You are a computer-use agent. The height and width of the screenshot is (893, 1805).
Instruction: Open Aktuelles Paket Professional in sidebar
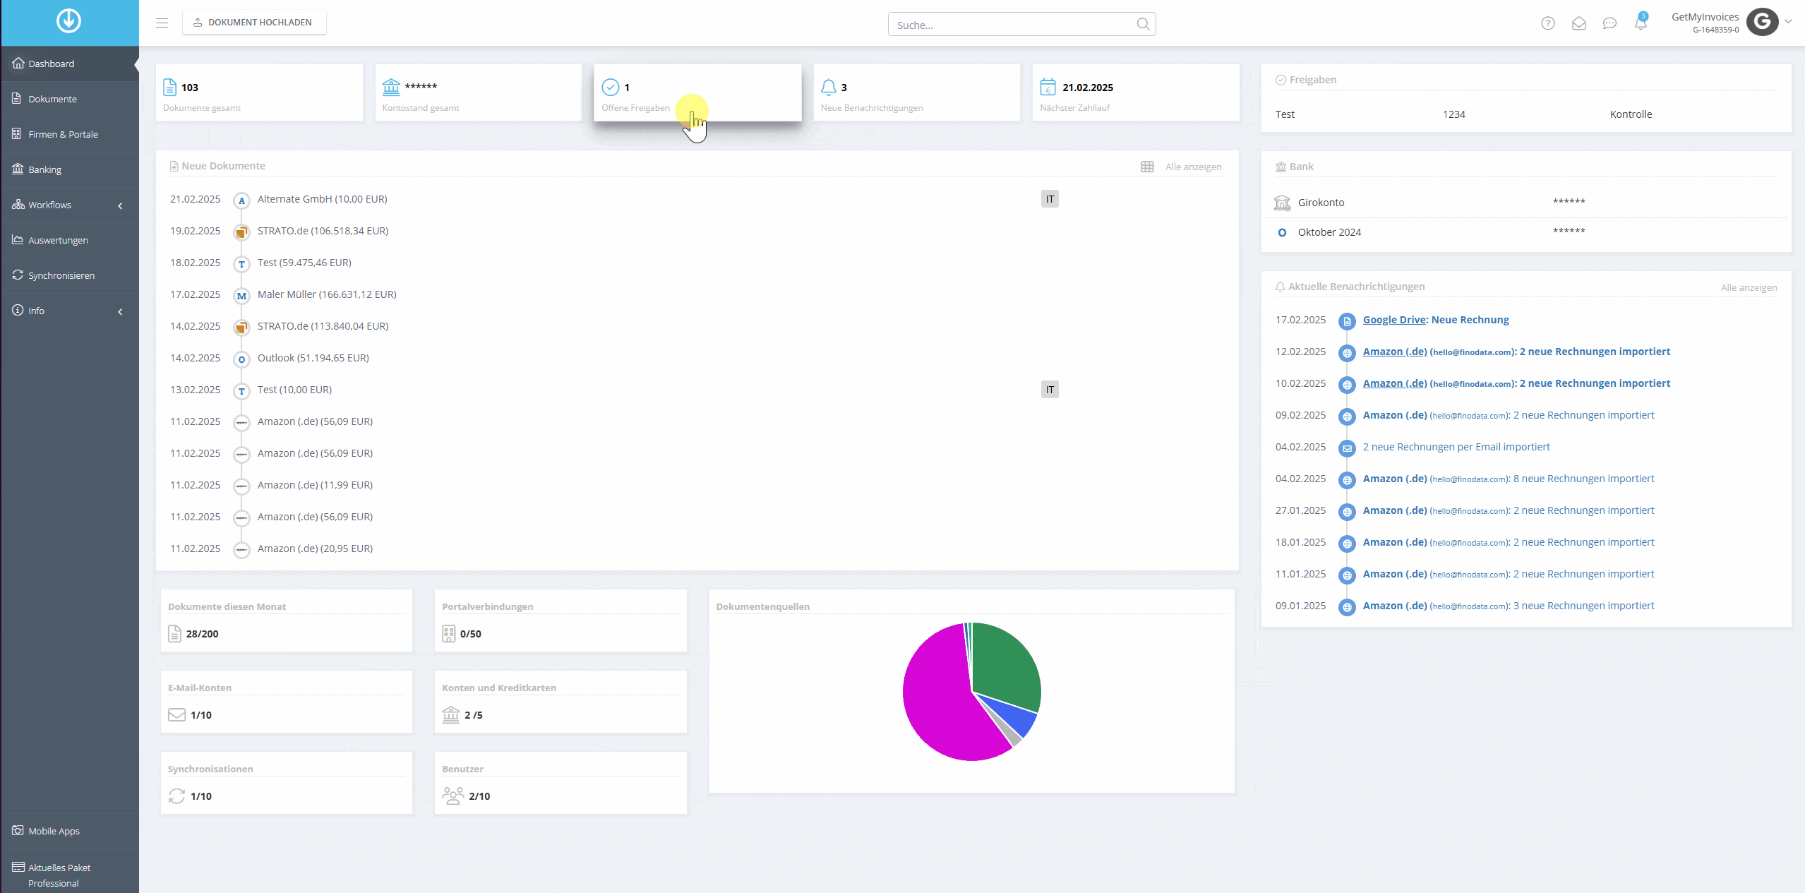click(x=69, y=875)
